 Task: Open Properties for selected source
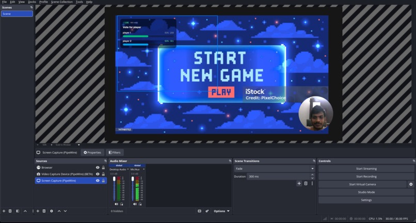point(92,152)
